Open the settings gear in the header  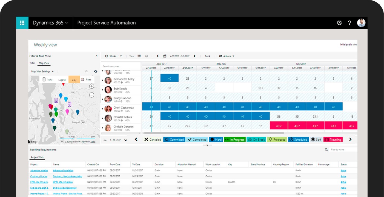tap(339, 23)
